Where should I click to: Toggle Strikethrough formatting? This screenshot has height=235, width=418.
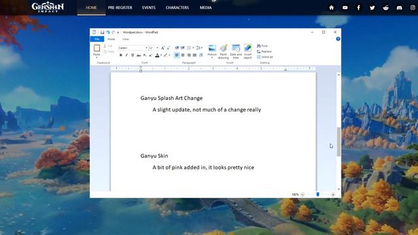(x=138, y=55)
